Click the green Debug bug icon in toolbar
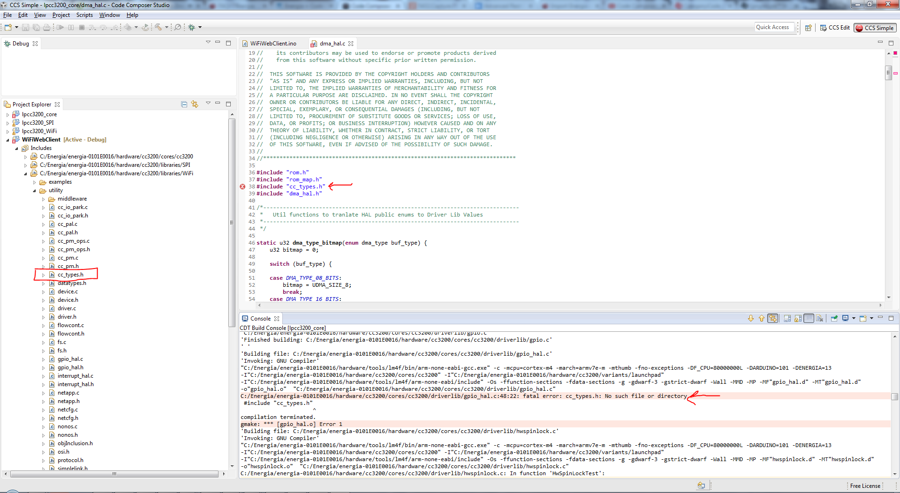The height and width of the screenshot is (493, 900). [191, 27]
